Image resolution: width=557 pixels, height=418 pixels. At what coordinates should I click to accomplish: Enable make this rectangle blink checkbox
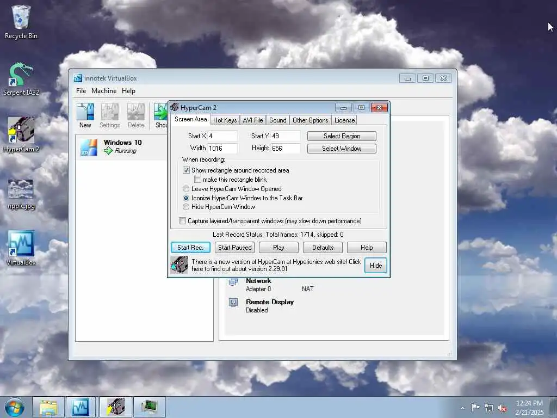[198, 180]
